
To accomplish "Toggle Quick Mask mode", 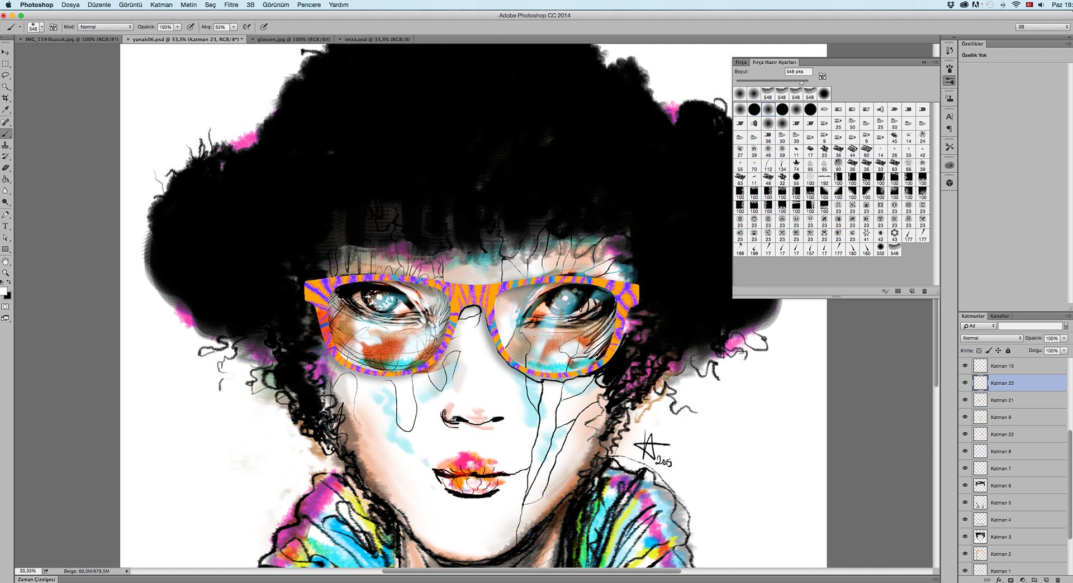I will tap(6, 307).
